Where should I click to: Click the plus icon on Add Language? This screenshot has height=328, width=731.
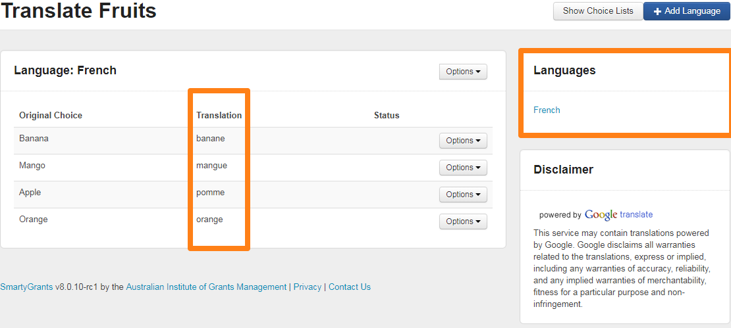[x=657, y=11]
